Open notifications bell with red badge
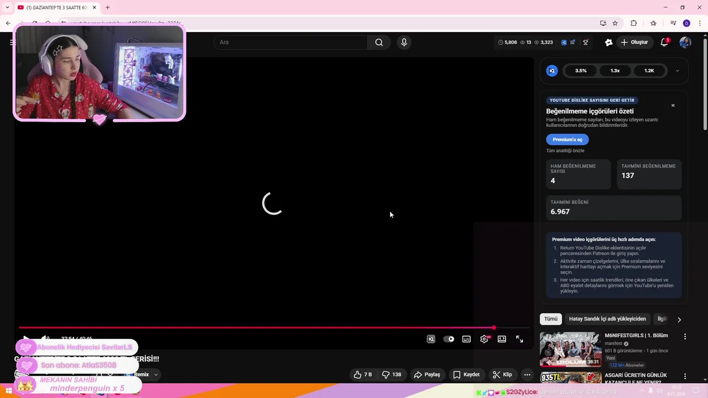 pos(665,43)
